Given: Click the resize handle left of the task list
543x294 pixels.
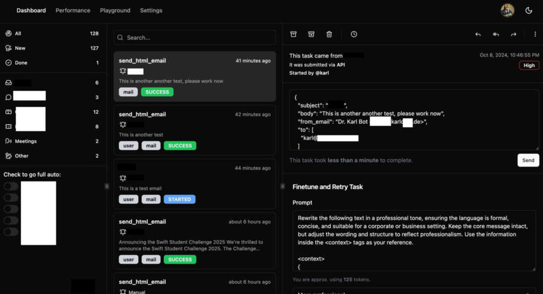Looking at the screenshot, I should [x=107, y=186].
